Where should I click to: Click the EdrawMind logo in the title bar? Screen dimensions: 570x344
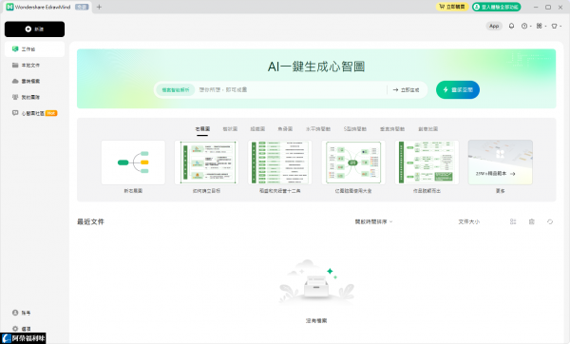click(x=9, y=7)
